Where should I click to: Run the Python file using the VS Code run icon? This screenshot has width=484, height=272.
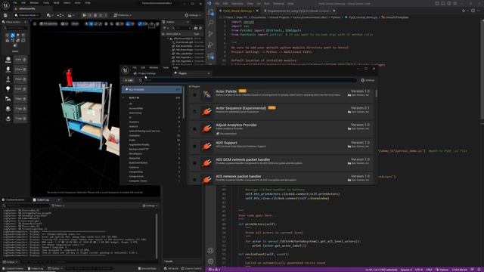click(464, 11)
